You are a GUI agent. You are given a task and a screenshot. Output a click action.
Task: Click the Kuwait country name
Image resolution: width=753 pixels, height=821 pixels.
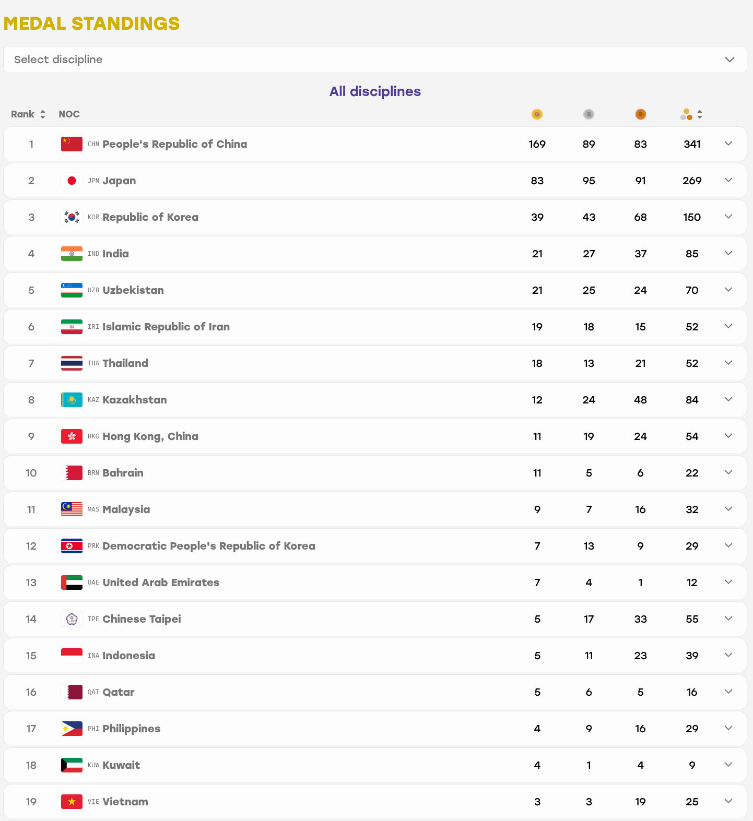tap(121, 765)
